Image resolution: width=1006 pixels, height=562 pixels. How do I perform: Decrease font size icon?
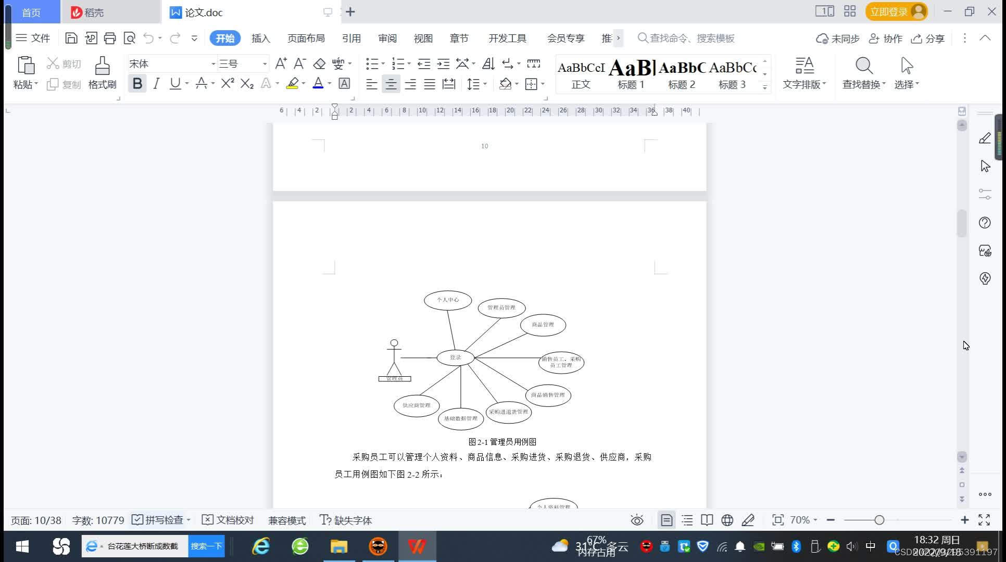pyautogui.click(x=299, y=63)
